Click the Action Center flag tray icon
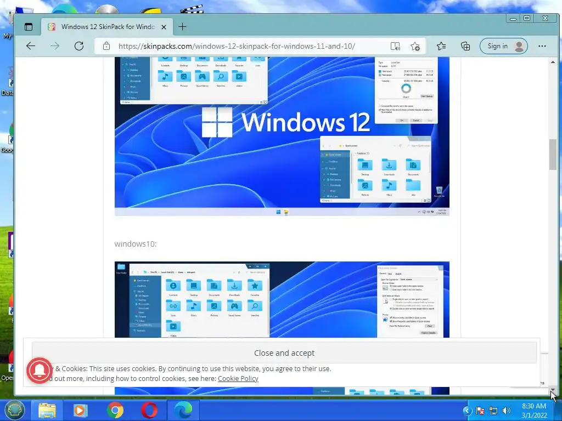 click(480, 411)
